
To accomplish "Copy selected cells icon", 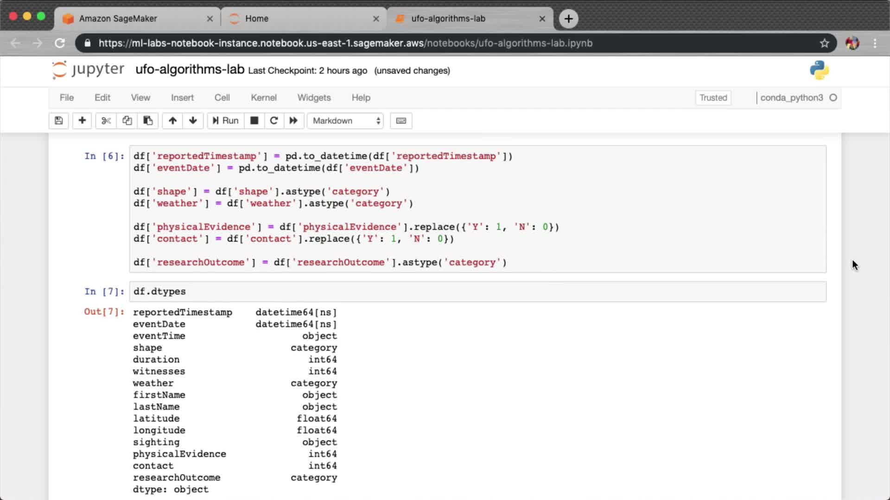I will pos(127,121).
